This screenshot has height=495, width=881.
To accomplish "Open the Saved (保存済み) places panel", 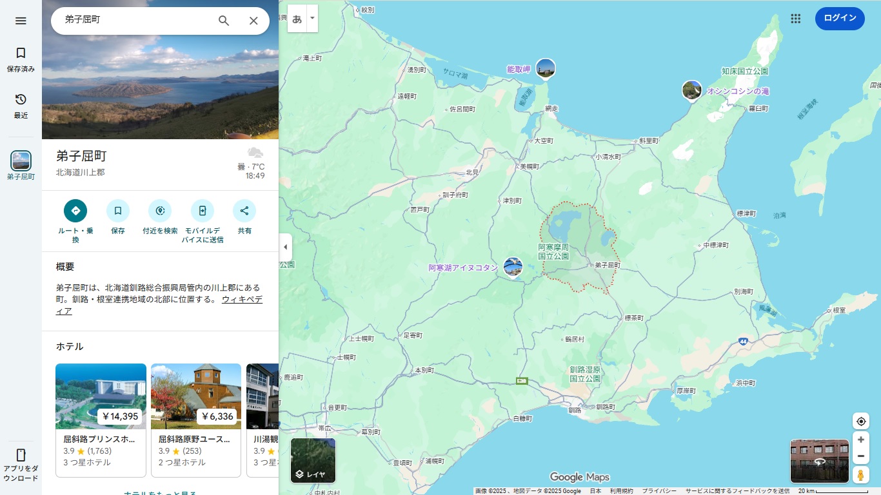I will tap(21, 59).
